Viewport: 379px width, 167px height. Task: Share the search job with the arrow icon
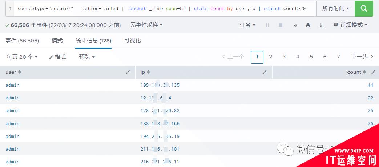(x=295, y=25)
